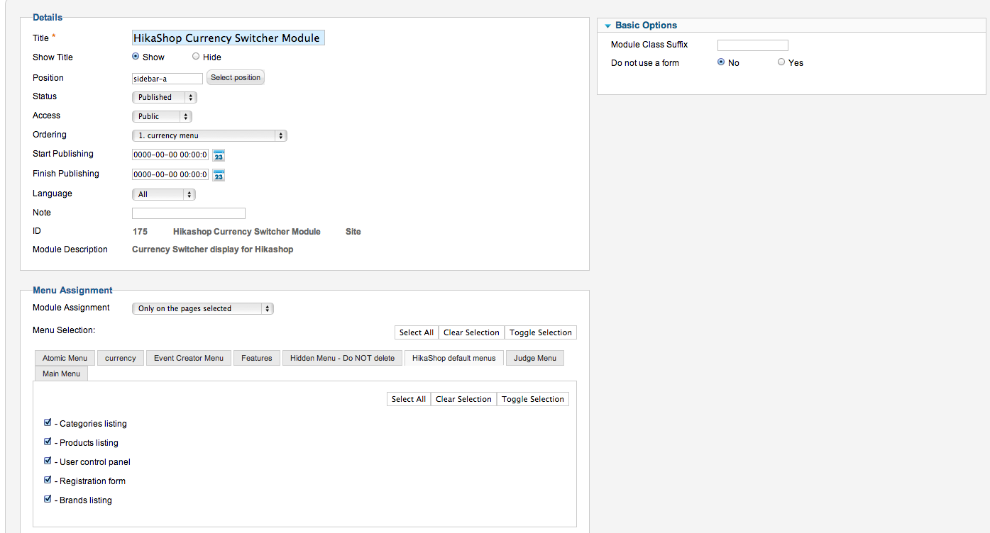Toggle the Brands listing checkbox
This screenshot has width=990, height=533.
[x=48, y=499]
